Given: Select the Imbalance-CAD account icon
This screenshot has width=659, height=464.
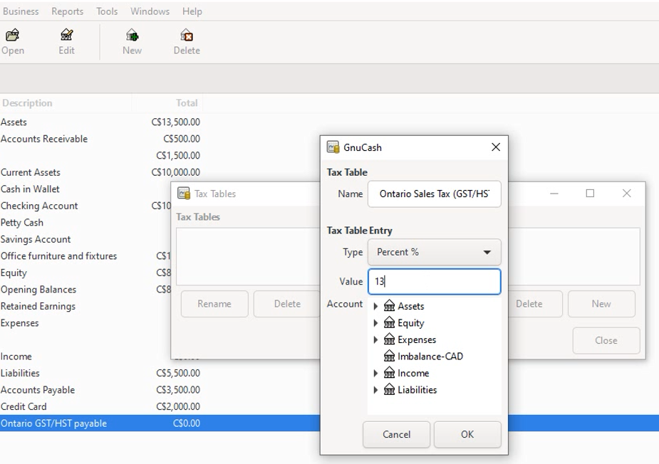Looking at the screenshot, I should click(389, 357).
